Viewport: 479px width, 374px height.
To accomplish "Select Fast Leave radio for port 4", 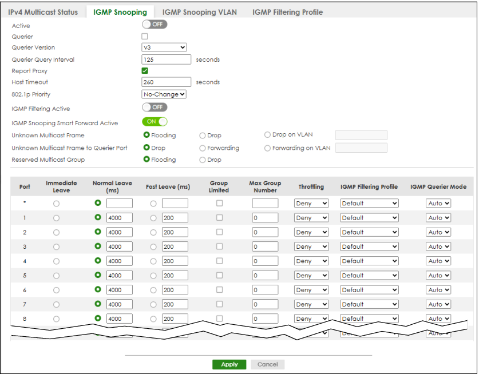I will point(153,261).
